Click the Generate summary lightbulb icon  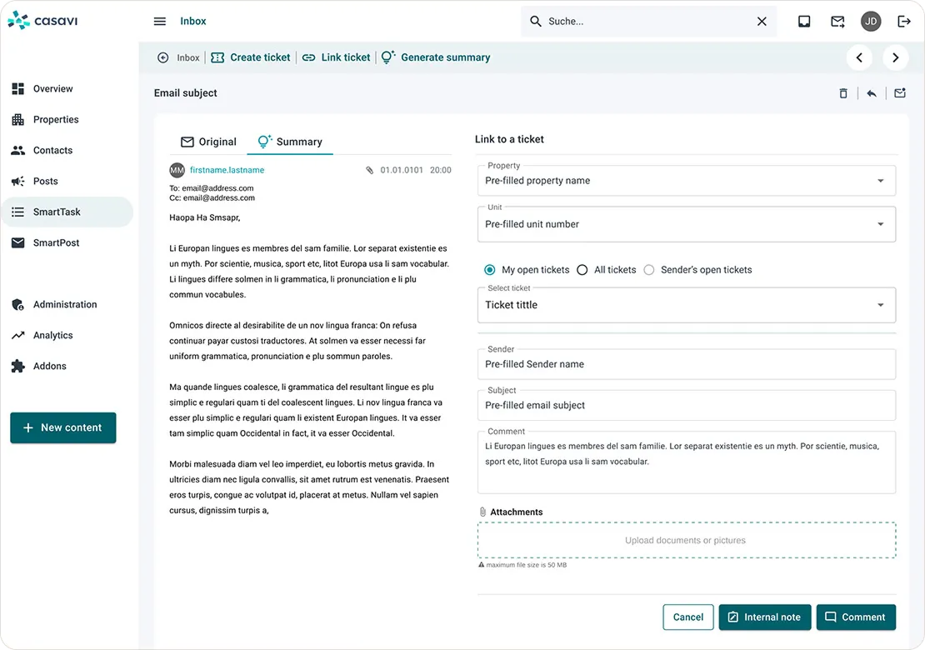(388, 57)
